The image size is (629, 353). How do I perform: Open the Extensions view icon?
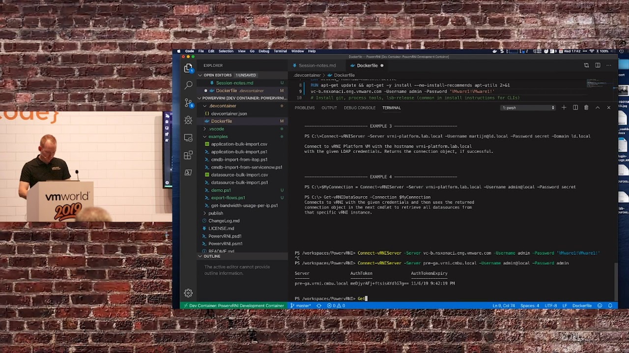point(188,154)
